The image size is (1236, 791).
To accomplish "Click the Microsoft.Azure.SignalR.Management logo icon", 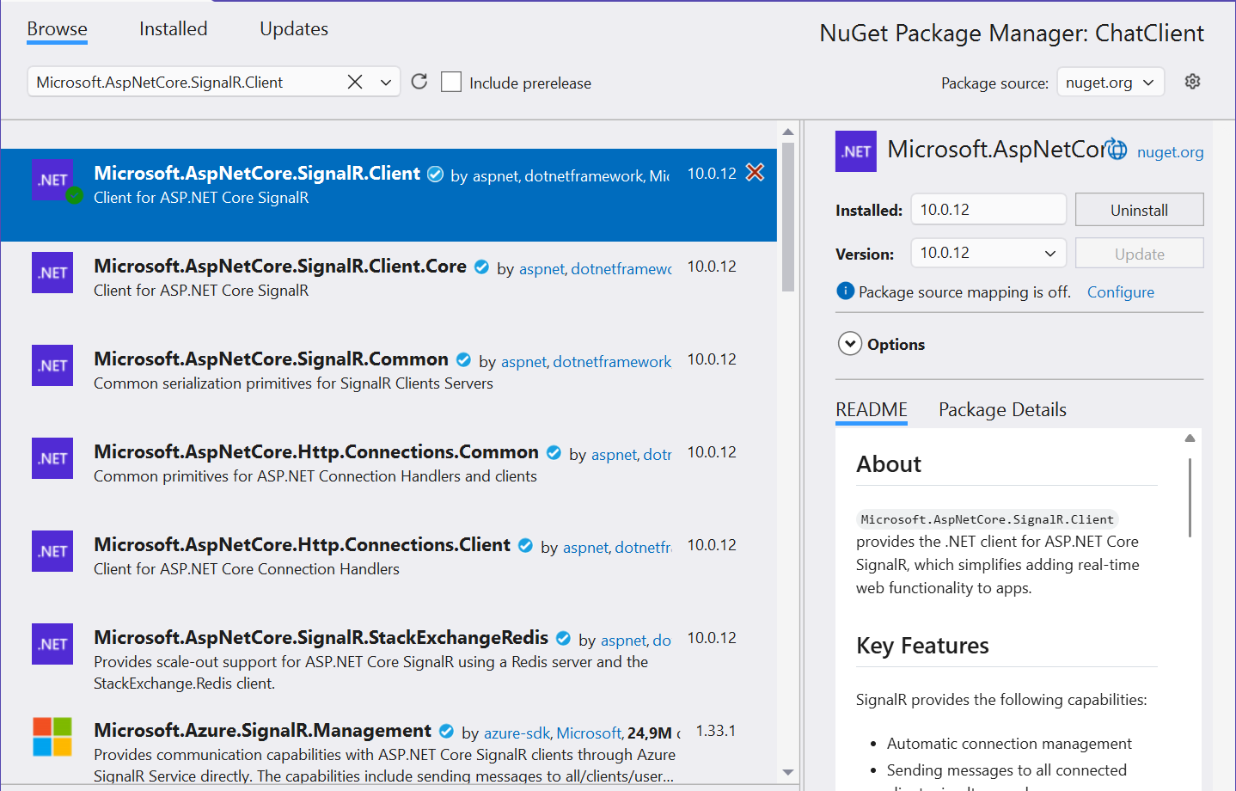I will [52, 737].
